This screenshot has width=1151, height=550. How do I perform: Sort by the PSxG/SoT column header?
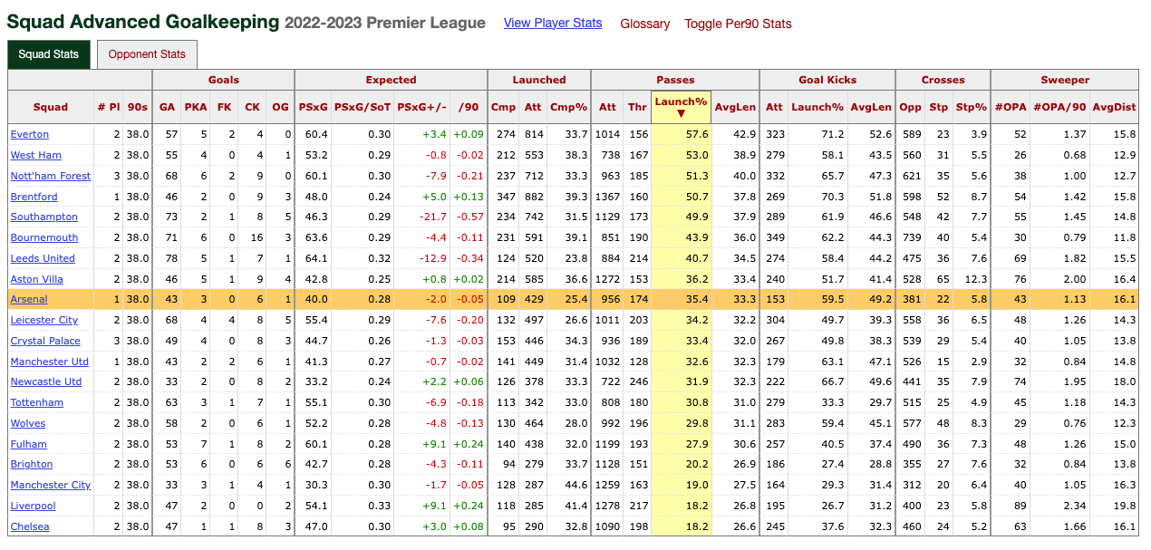[x=363, y=107]
